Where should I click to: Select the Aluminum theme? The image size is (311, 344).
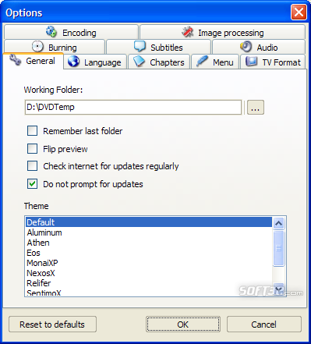point(149,232)
